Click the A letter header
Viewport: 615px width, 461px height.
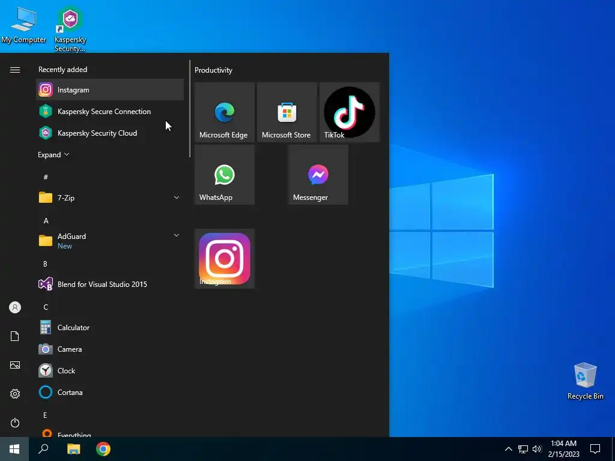(x=46, y=221)
